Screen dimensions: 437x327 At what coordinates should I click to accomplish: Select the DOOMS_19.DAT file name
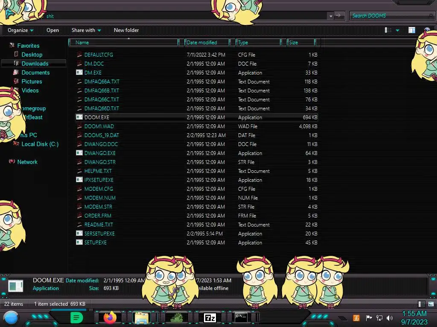pos(102,135)
